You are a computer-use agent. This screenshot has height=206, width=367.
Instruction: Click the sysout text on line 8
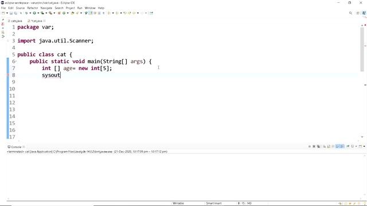[x=51, y=75]
